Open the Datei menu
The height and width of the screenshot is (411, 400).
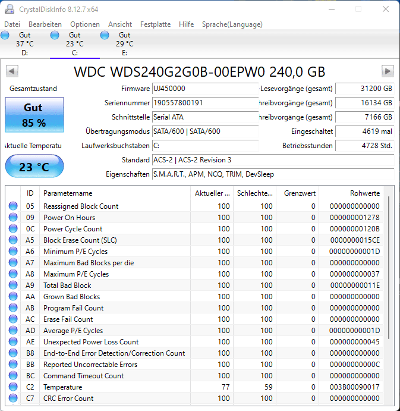(12, 24)
